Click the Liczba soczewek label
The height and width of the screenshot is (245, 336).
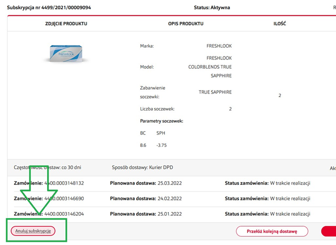(x=157, y=109)
